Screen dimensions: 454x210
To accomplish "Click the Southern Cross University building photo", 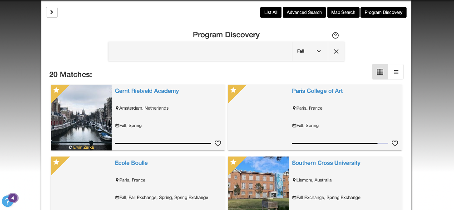I will tap(258, 183).
